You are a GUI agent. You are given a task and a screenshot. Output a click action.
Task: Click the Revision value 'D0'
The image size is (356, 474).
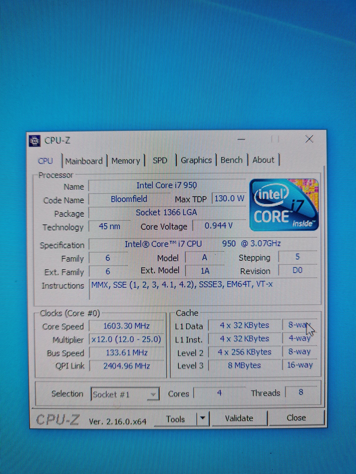298,270
